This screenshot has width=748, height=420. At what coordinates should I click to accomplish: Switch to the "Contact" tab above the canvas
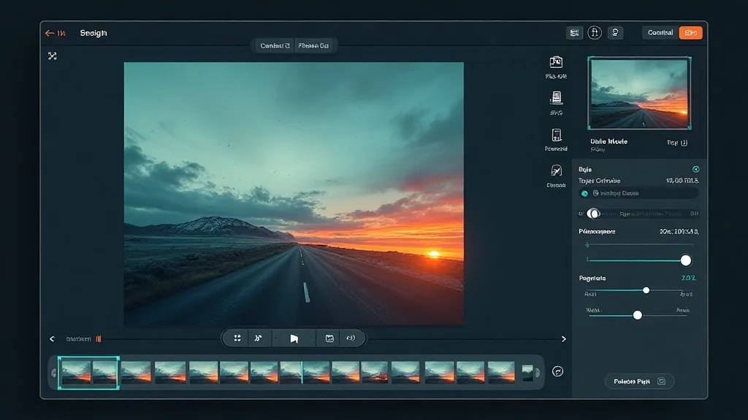pos(275,46)
